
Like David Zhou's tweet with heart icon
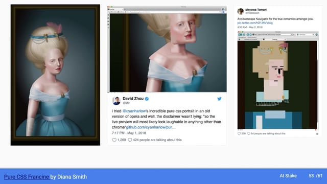(114, 140)
